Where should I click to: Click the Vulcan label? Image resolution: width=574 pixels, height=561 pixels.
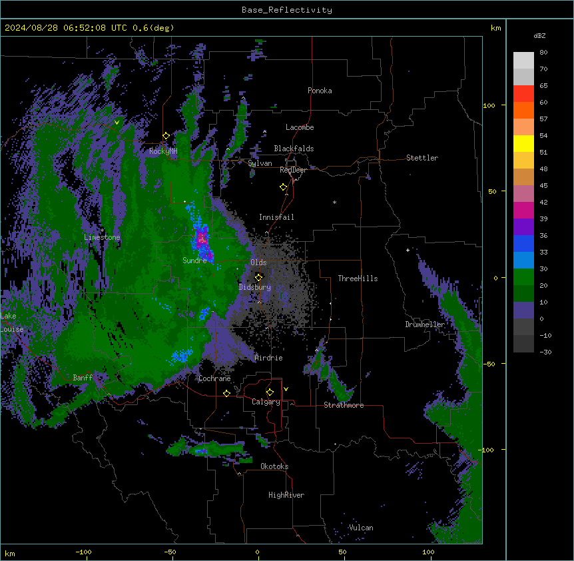click(361, 528)
